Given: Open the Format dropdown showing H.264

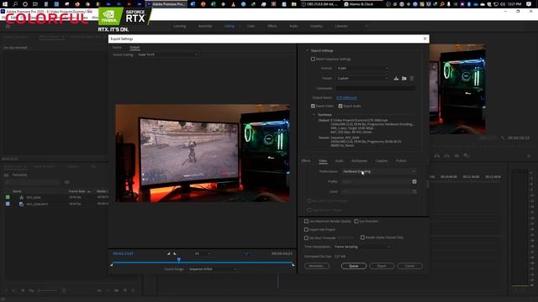Looking at the screenshot, I should pos(362,69).
